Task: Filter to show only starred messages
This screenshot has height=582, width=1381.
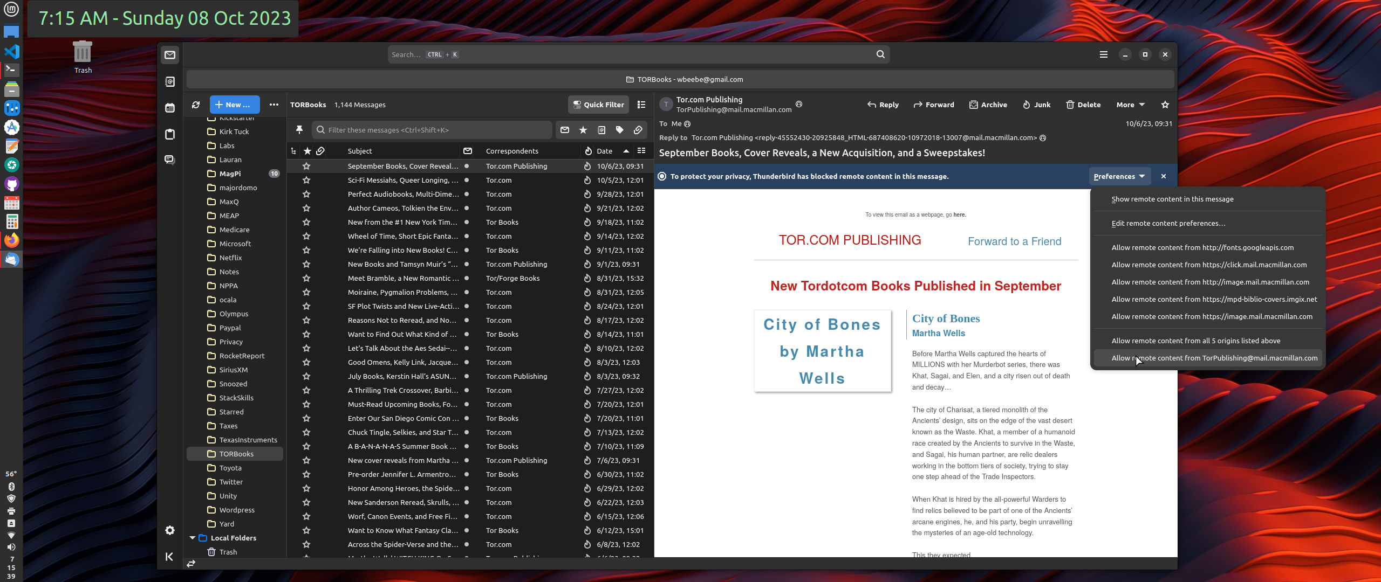Action: (583, 130)
